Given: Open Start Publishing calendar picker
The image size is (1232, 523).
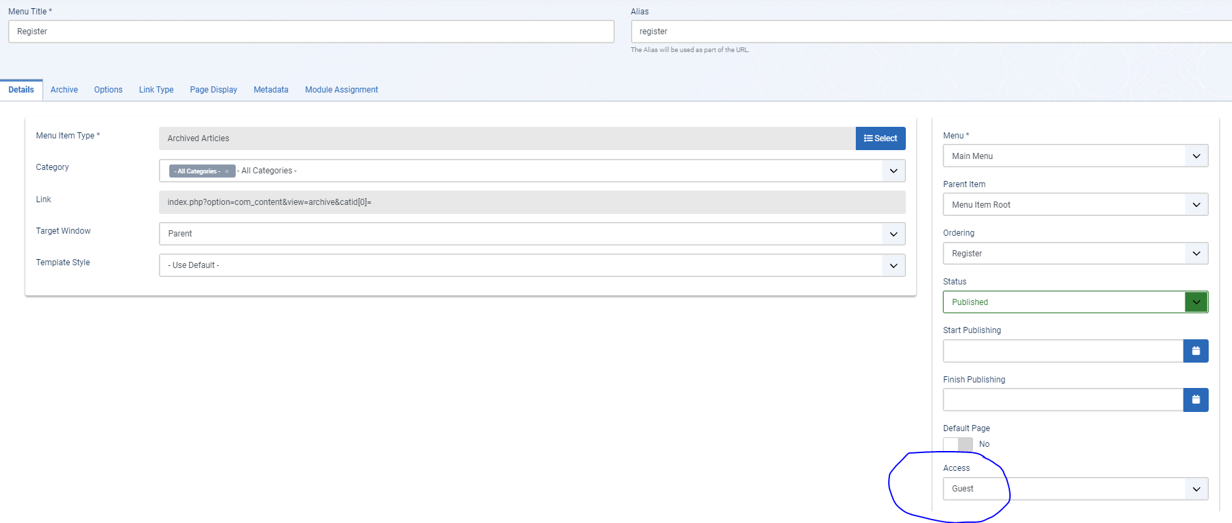Looking at the screenshot, I should coord(1196,351).
